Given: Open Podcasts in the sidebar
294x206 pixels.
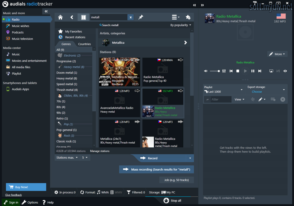Looking at the screenshot, I should [x=18, y=32].
